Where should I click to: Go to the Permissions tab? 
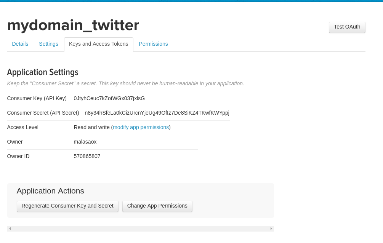[154, 44]
